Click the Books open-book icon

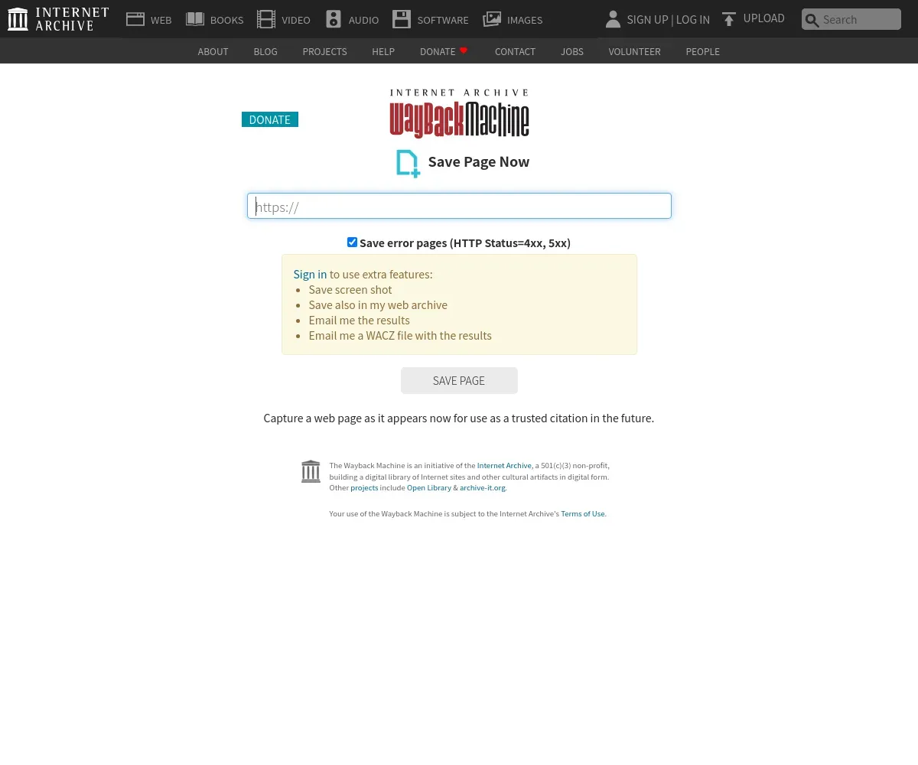(x=195, y=19)
